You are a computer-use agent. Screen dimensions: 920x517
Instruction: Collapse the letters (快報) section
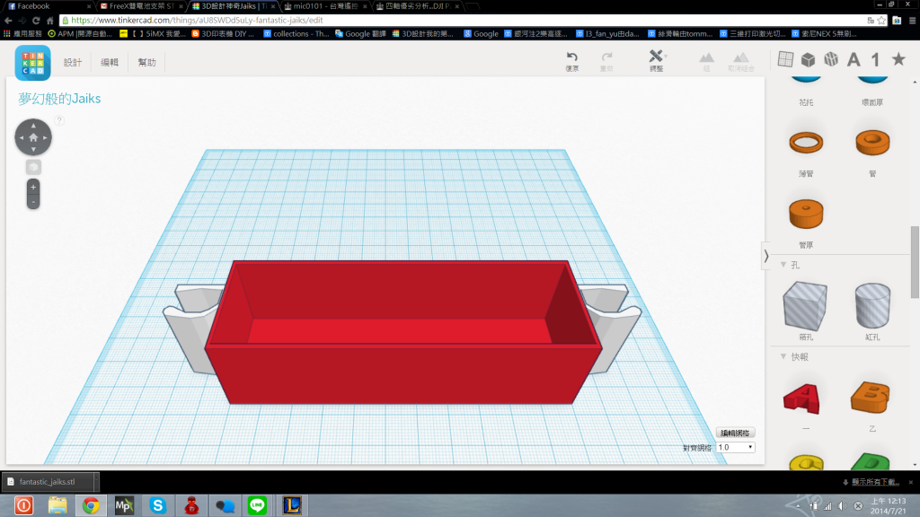pyautogui.click(x=783, y=356)
